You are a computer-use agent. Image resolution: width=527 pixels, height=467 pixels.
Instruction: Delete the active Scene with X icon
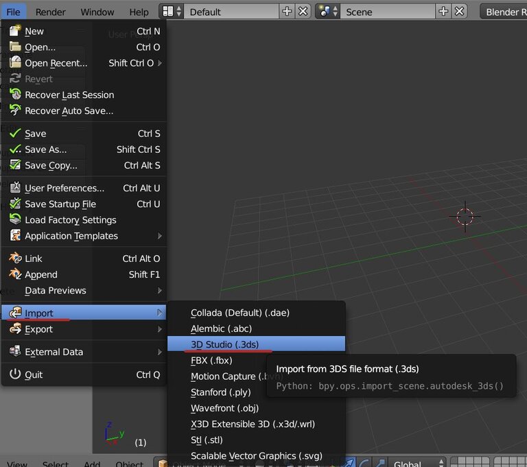coord(460,12)
